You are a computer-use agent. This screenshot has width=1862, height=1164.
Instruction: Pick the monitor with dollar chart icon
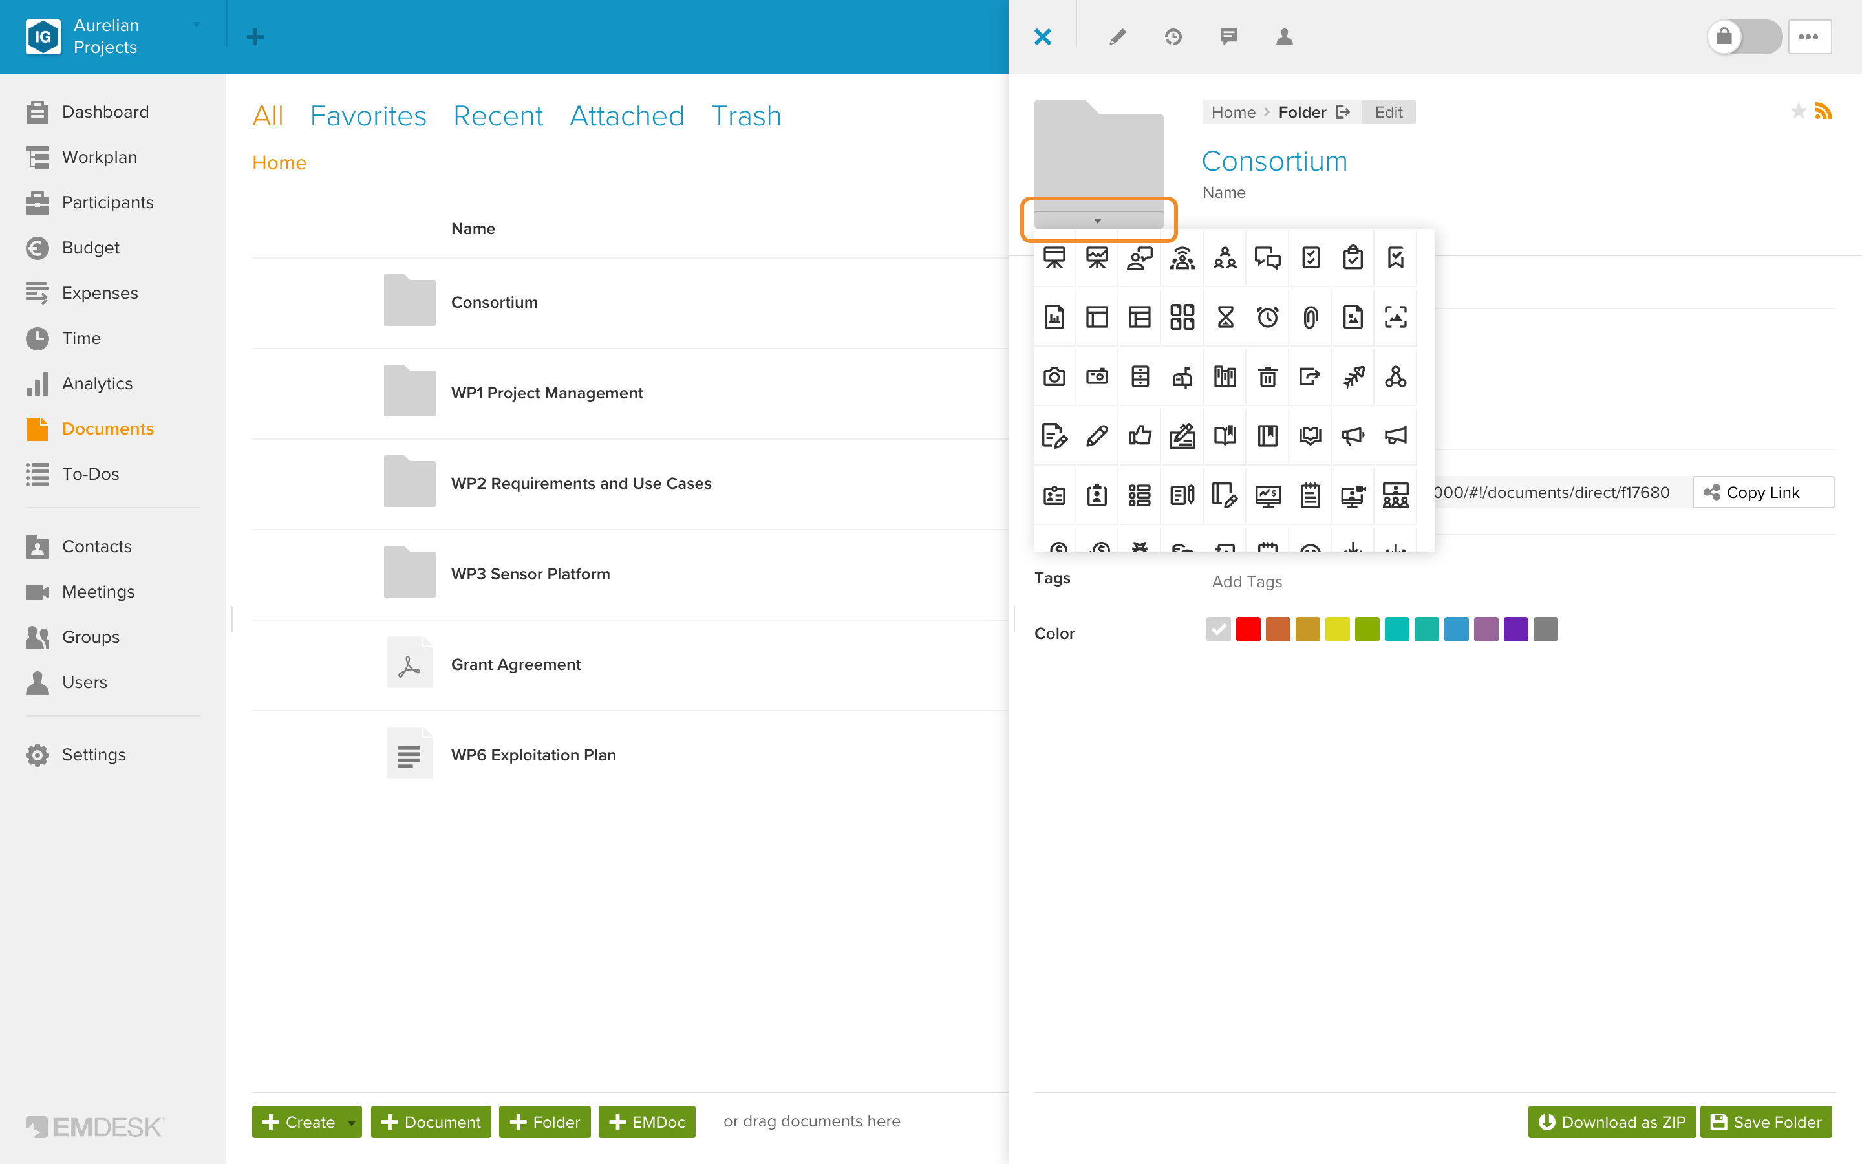[x=1267, y=495]
